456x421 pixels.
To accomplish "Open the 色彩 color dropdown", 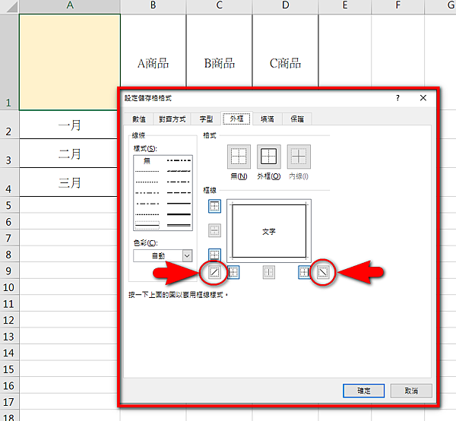I will tap(187, 256).
